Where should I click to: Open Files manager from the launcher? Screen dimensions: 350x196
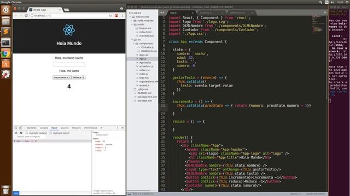6,21
